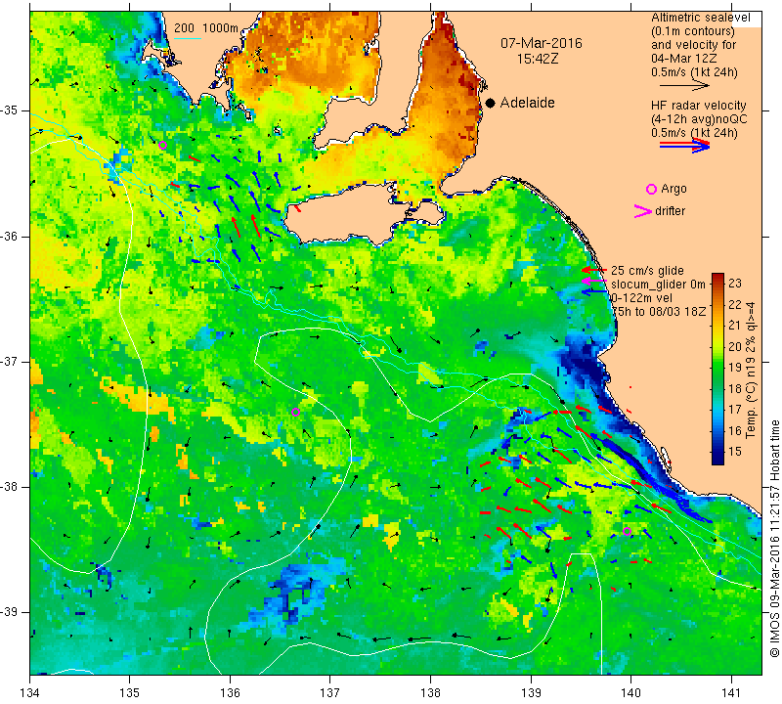Click the red and blue HF radar scale arrow
The image size is (782, 704).
coord(684,146)
